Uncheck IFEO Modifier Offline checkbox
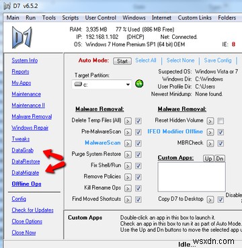 pyautogui.click(x=220, y=132)
